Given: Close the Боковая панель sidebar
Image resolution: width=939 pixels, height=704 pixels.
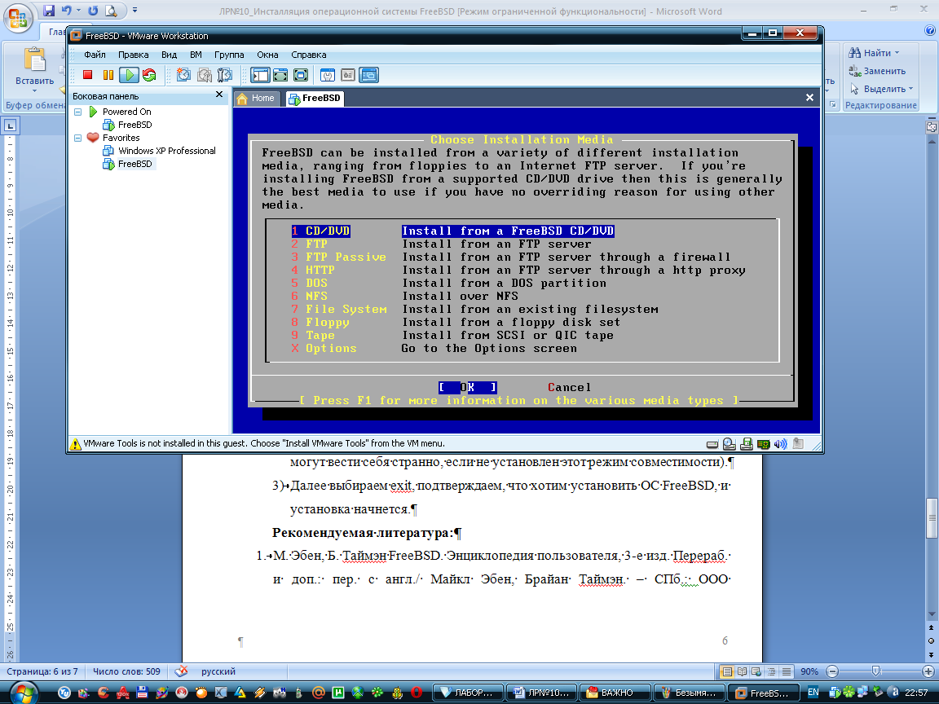Looking at the screenshot, I should [x=219, y=95].
